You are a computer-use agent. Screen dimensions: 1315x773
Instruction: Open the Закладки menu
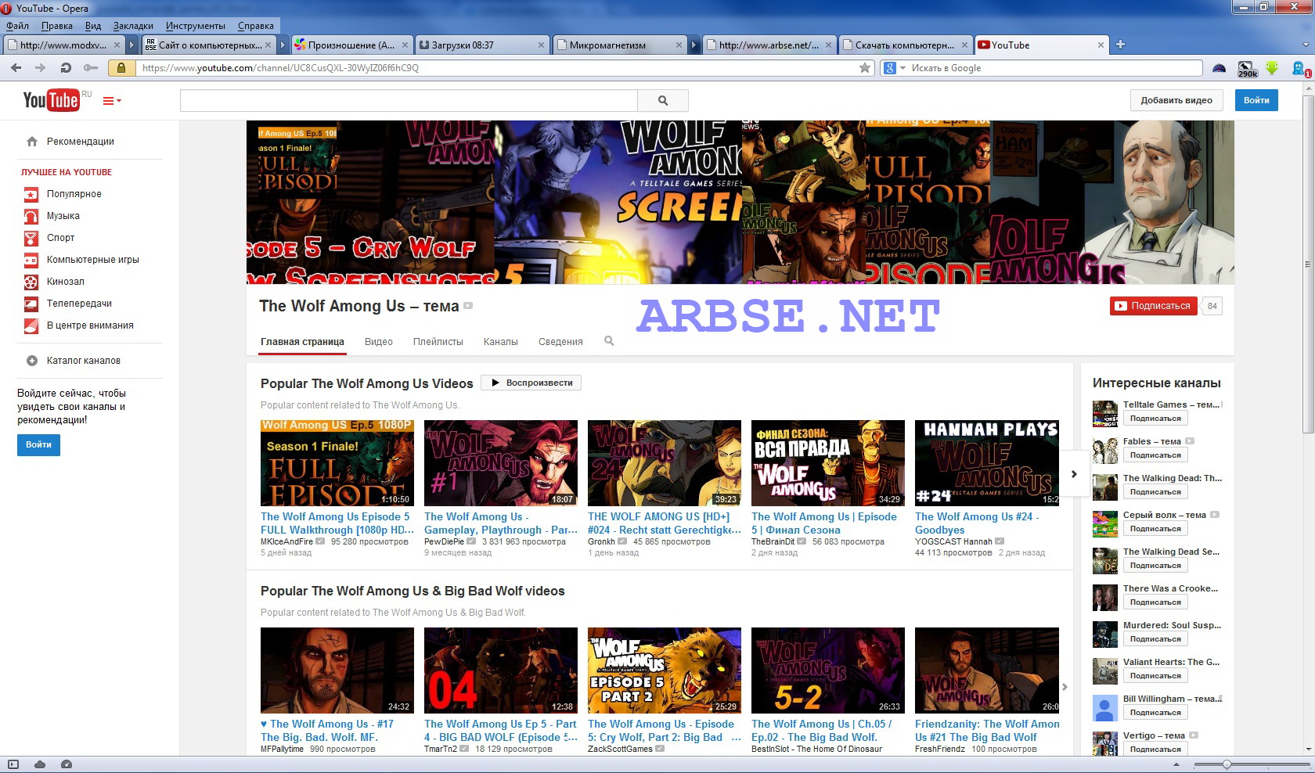(133, 26)
